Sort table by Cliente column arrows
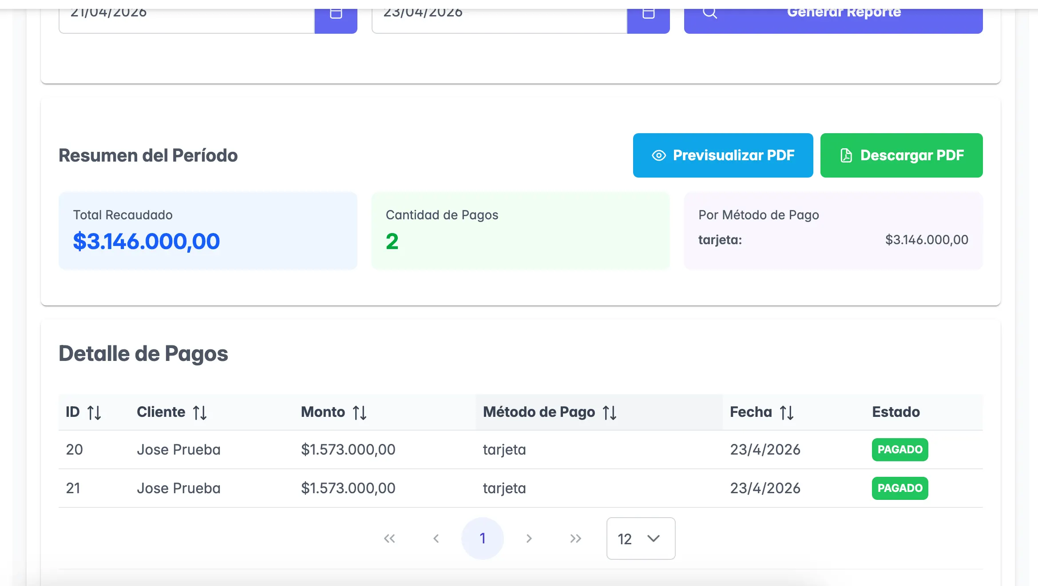The height and width of the screenshot is (586, 1038). [x=200, y=412]
